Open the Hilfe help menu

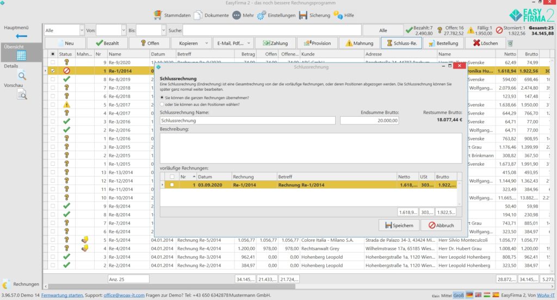344,15
